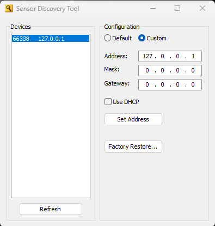Select the Default configuration radio button
Screen dimensions: 215x226
tap(107, 38)
